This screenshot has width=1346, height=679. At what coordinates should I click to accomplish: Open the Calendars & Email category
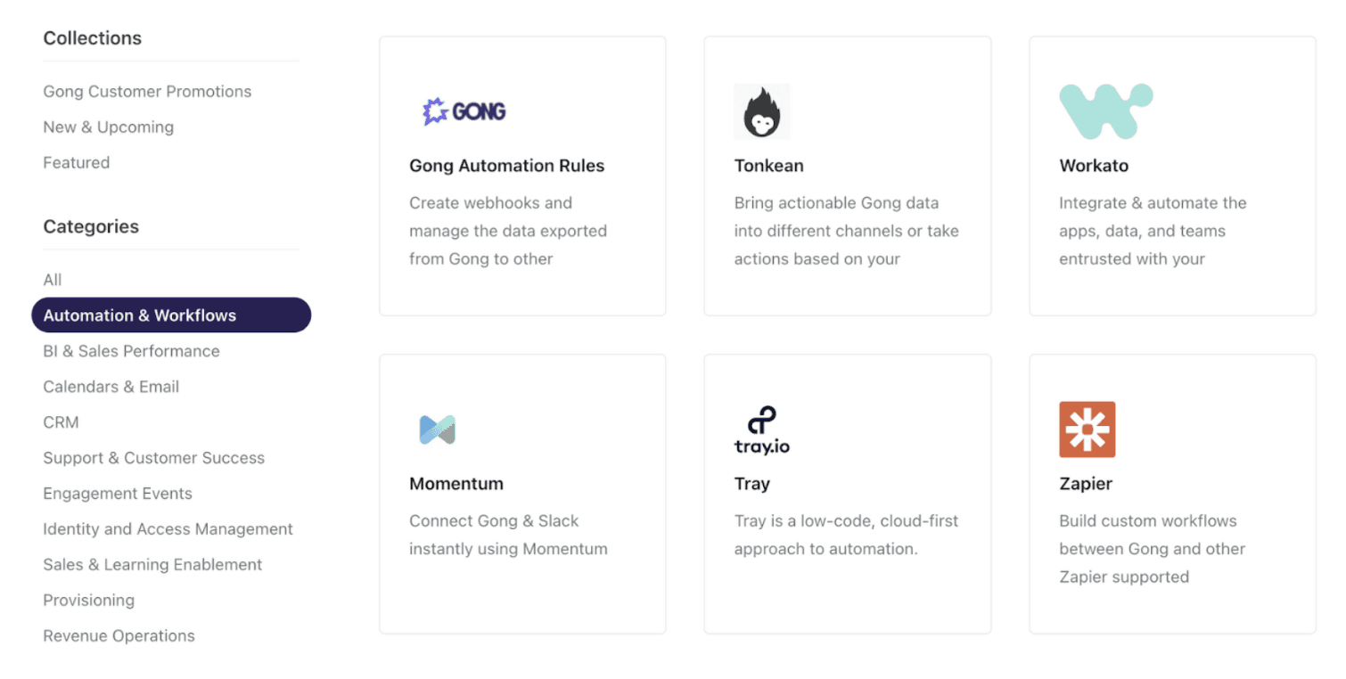(x=111, y=387)
